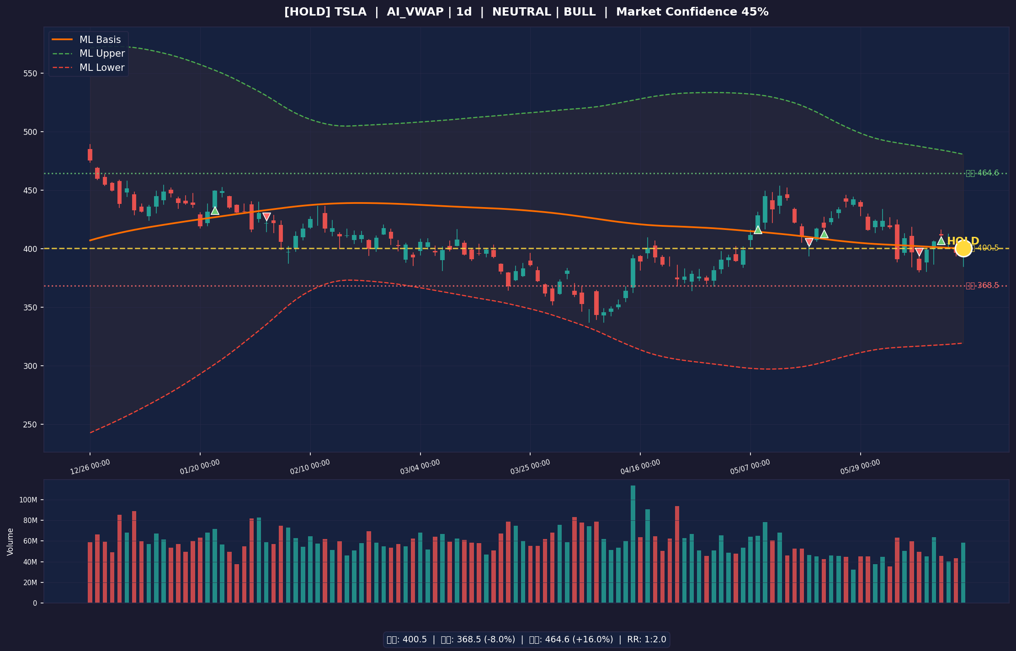Click the orange ML Basis legend line sample
This screenshot has height=651, width=1016.
tap(62, 40)
